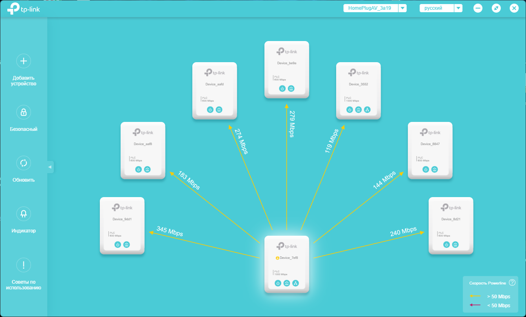This screenshot has height=317, width=526.
Task: Click home icon on Device_aafd
Action: [x=219, y=110]
